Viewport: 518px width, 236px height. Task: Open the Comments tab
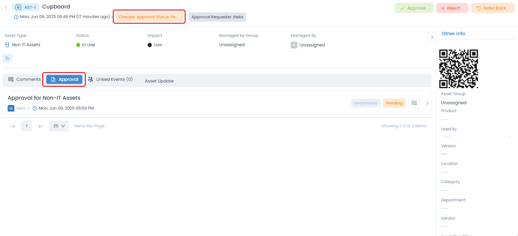[x=25, y=79]
